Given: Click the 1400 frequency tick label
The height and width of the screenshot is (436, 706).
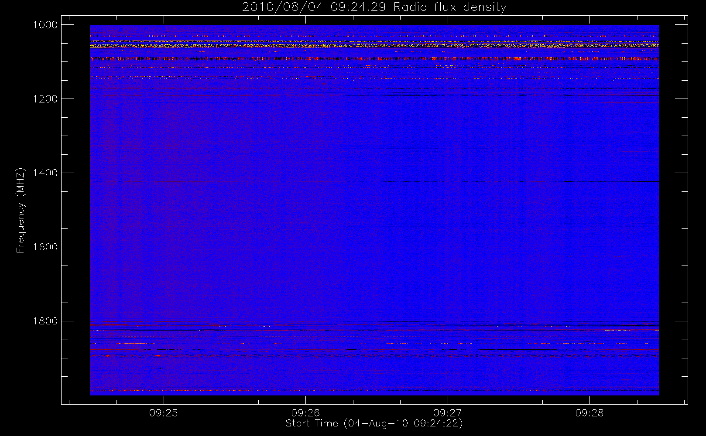Looking at the screenshot, I should 45,173.
